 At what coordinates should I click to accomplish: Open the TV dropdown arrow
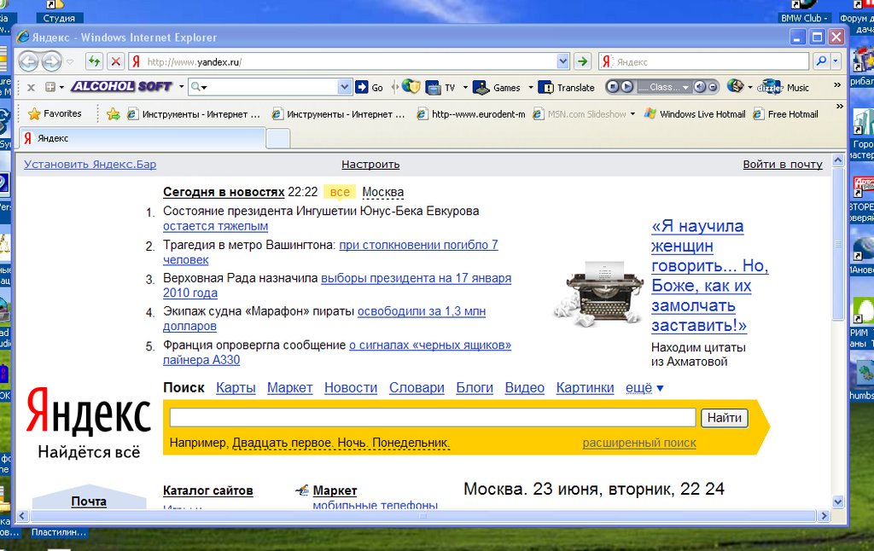click(465, 88)
